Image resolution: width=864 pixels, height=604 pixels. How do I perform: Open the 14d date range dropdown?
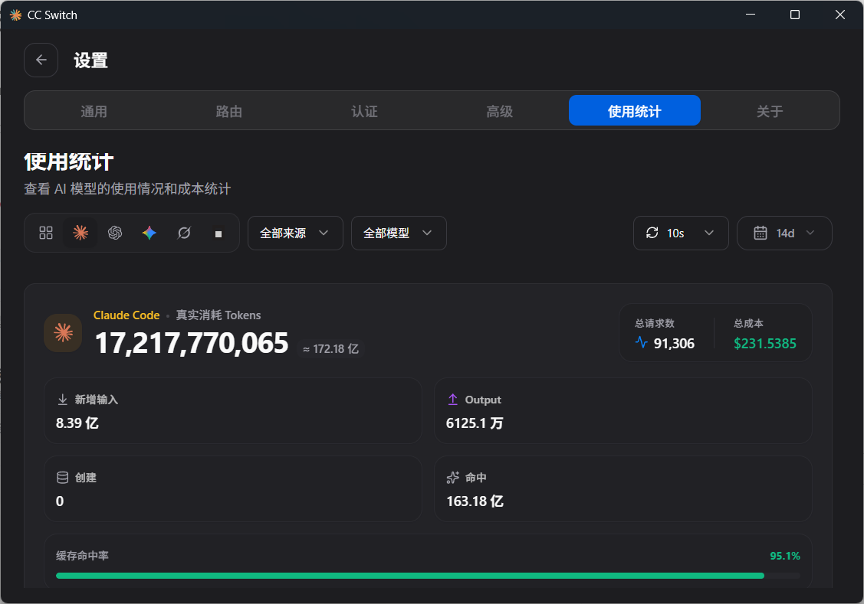tap(784, 233)
